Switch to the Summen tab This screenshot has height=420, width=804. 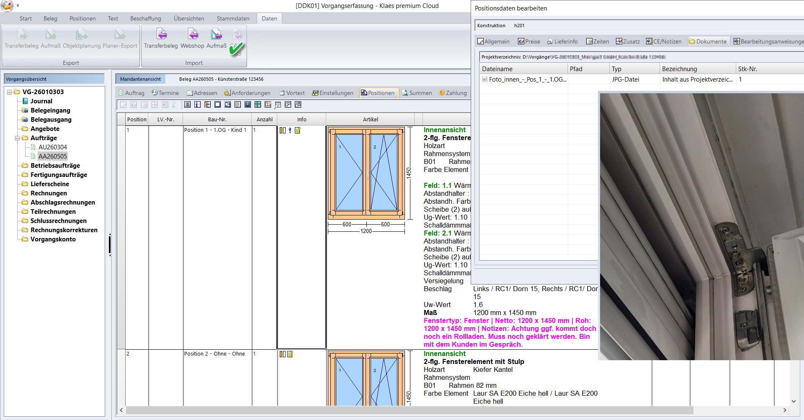[x=417, y=93]
